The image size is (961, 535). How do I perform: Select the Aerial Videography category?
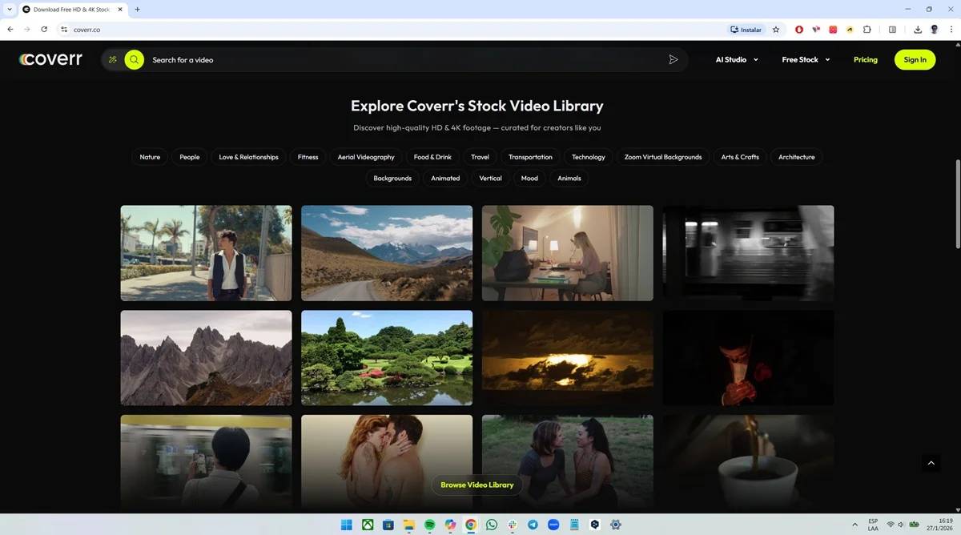click(x=366, y=157)
